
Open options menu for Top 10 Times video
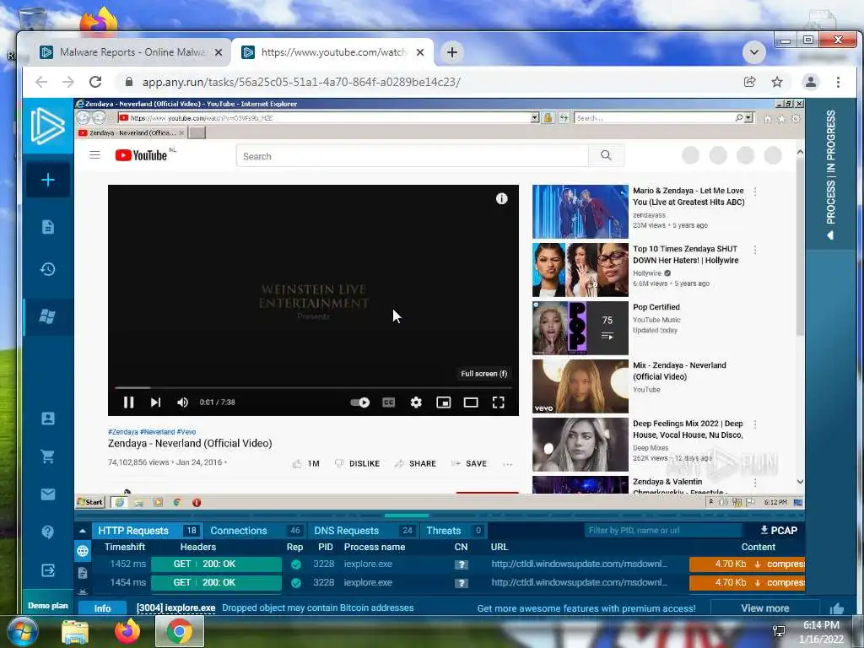[755, 250]
